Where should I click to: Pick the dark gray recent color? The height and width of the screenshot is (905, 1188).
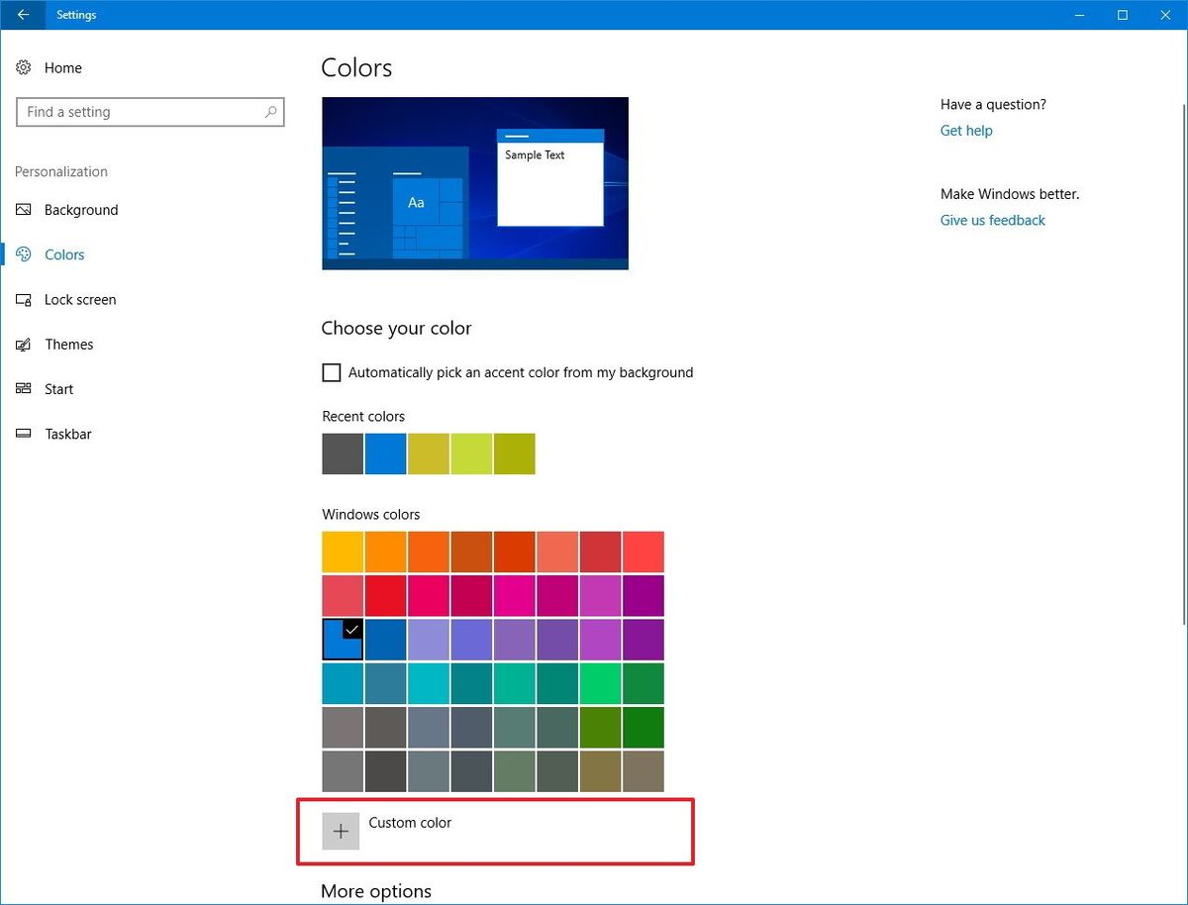pyautogui.click(x=343, y=453)
